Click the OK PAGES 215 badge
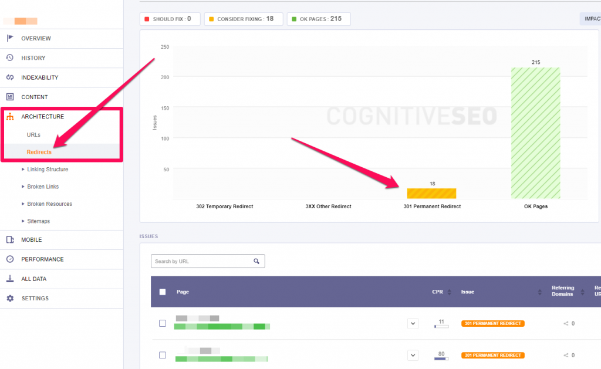 point(319,19)
